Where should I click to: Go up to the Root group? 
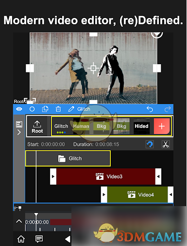click(37, 126)
